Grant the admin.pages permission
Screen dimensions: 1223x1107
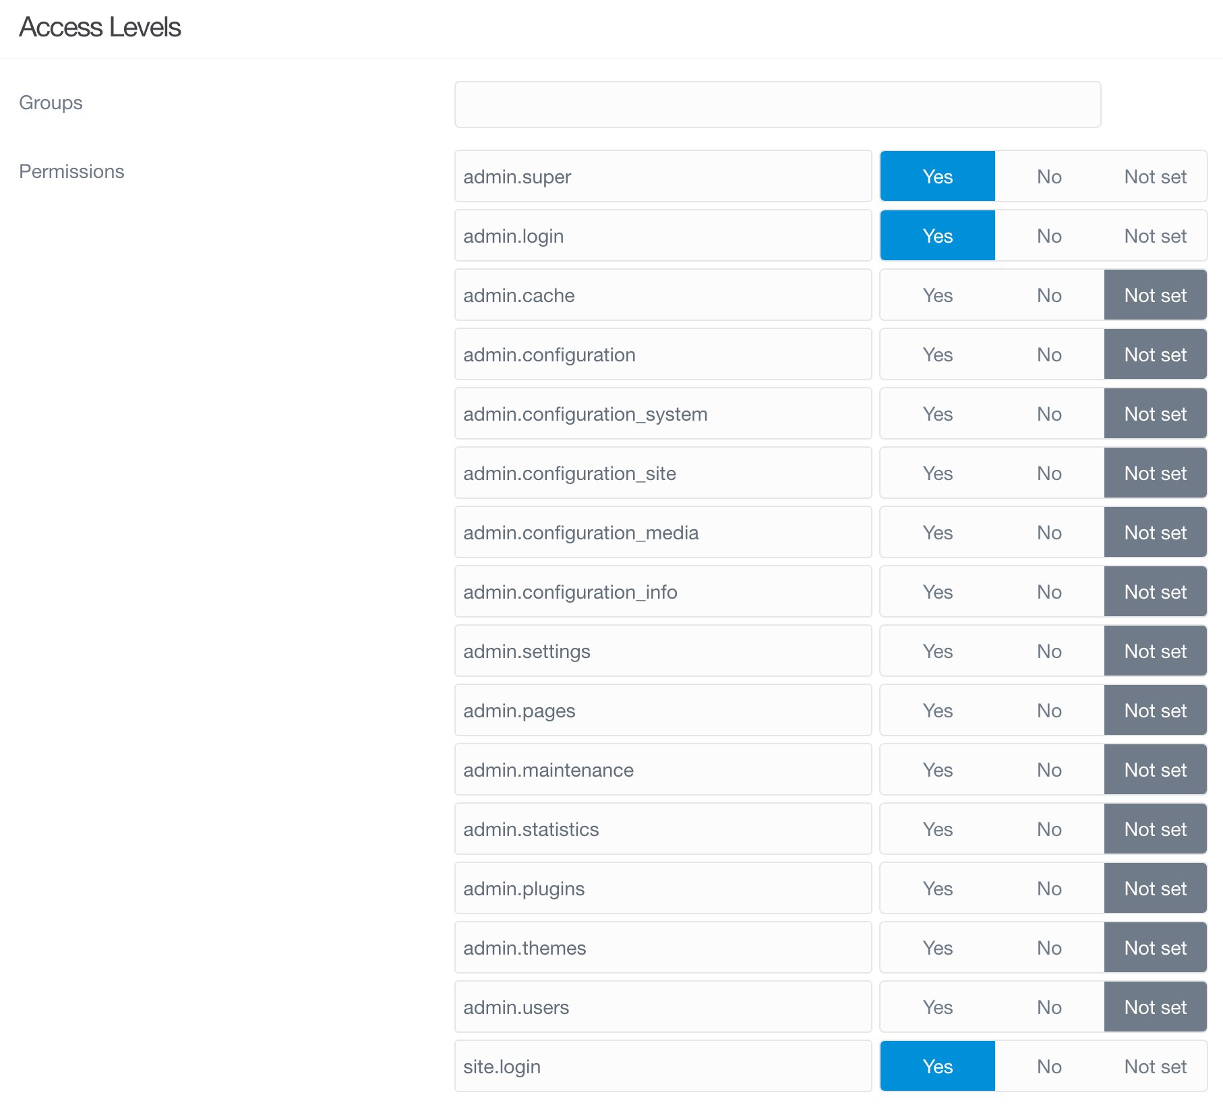click(x=937, y=710)
